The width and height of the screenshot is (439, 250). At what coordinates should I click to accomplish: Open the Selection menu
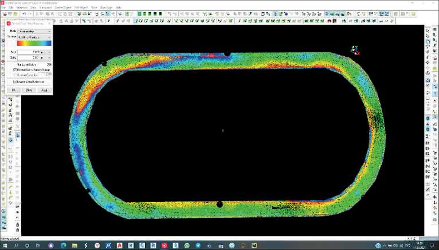(x=22, y=7)
